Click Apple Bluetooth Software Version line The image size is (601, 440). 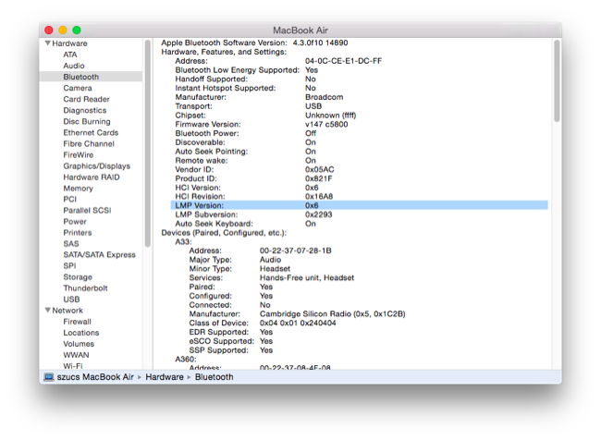click(x=254, y=43)
